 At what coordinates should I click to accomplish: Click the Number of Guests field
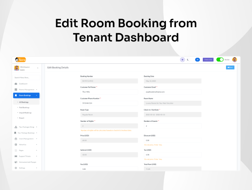[172, 126]
